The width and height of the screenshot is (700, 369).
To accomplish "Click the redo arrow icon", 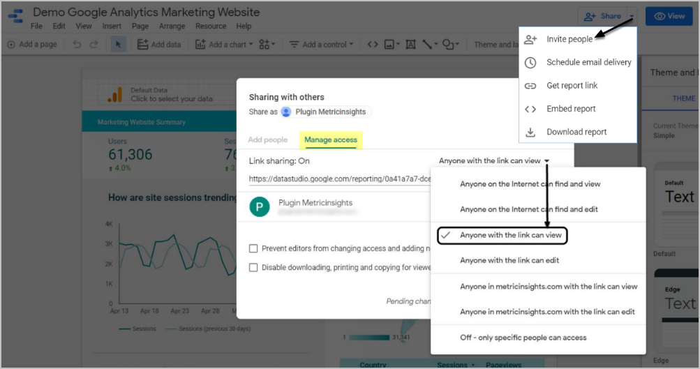I will [95, 45].
